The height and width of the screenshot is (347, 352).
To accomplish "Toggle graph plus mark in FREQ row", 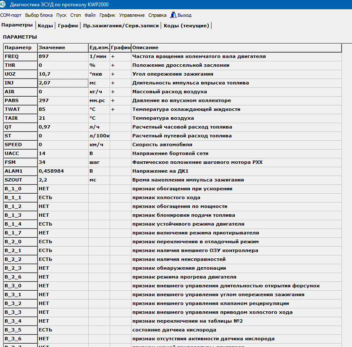I will click(113, 56).
